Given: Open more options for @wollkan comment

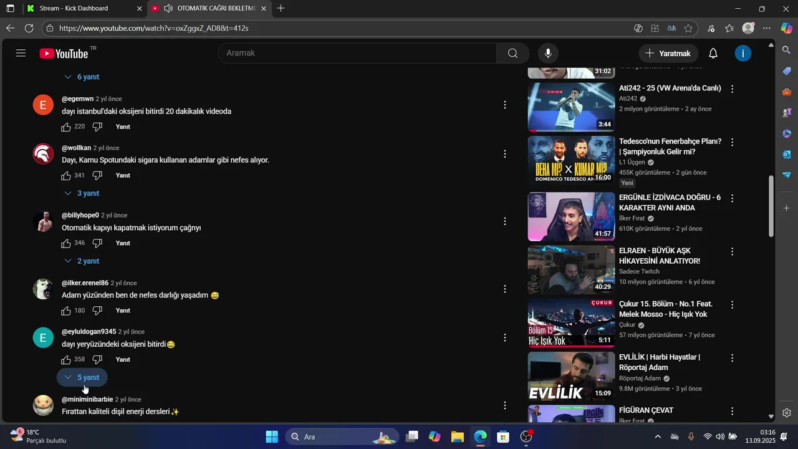Looking at the screenshot, I should [505, 153].
